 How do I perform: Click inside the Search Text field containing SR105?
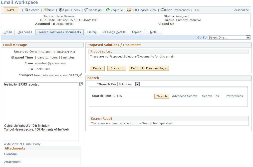coord(132,96)
